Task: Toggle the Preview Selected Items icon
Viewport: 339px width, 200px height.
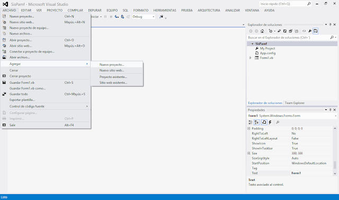Action: coord(316,31)
